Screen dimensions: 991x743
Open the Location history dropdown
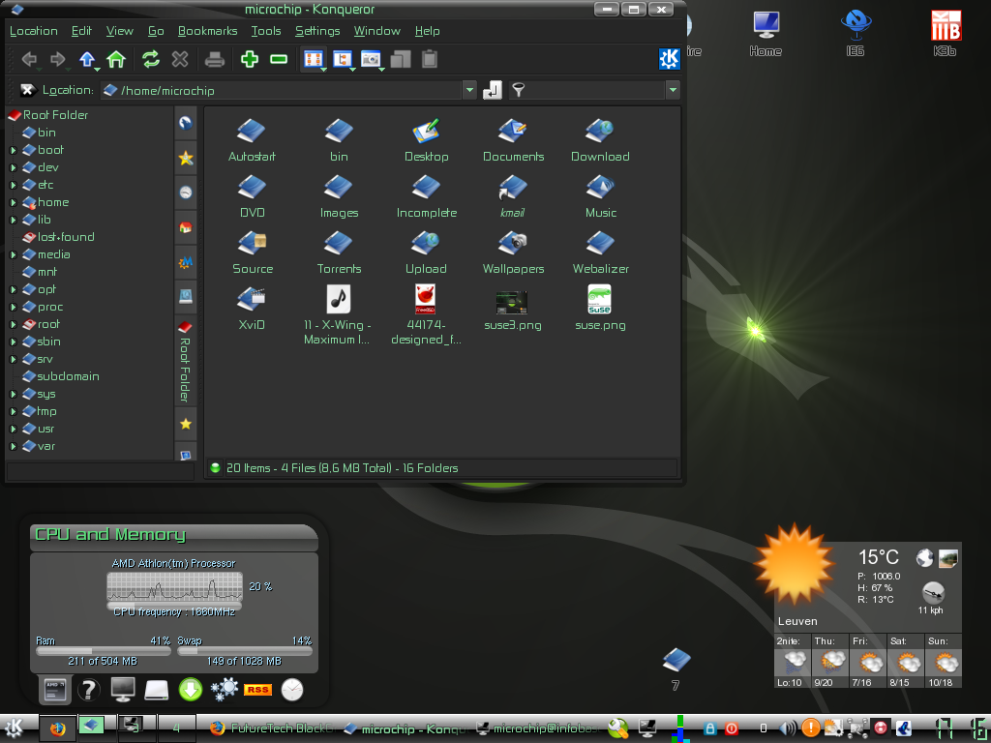tap(469, 90)
